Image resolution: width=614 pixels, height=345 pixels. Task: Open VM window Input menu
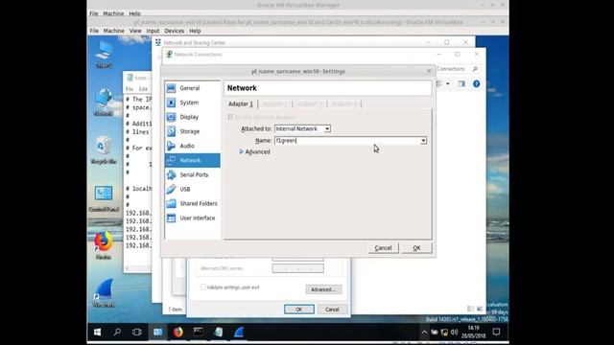tap(153, 31)
